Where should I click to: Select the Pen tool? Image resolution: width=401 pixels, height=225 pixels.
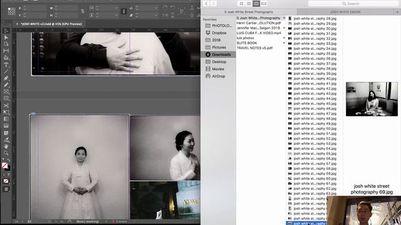point(6,78)
